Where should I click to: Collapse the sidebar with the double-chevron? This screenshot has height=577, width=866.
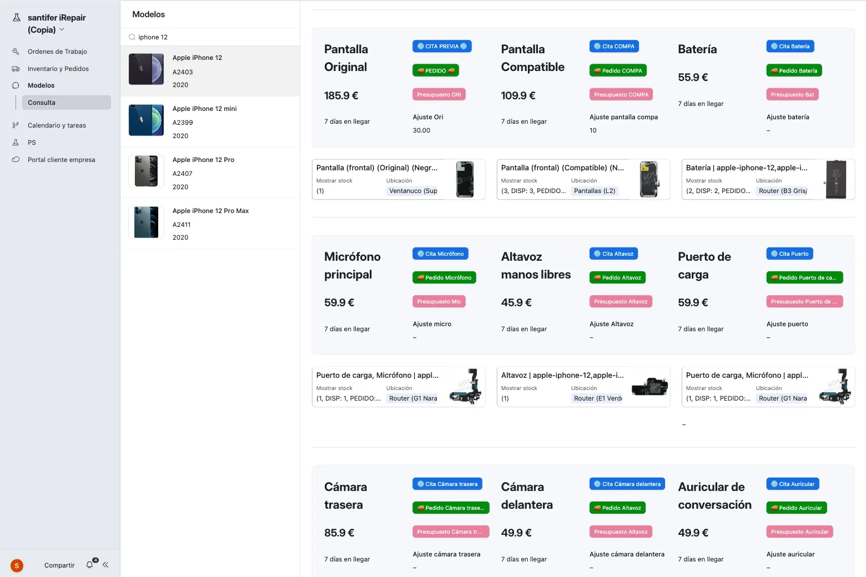105,564
